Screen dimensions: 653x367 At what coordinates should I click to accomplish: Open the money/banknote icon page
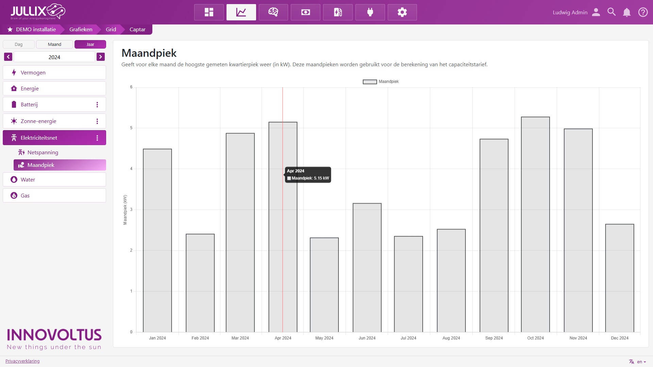point(305,12)
